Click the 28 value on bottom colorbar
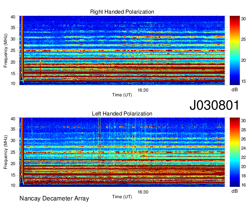The image size is (250, 203). (x=243, y=130)
